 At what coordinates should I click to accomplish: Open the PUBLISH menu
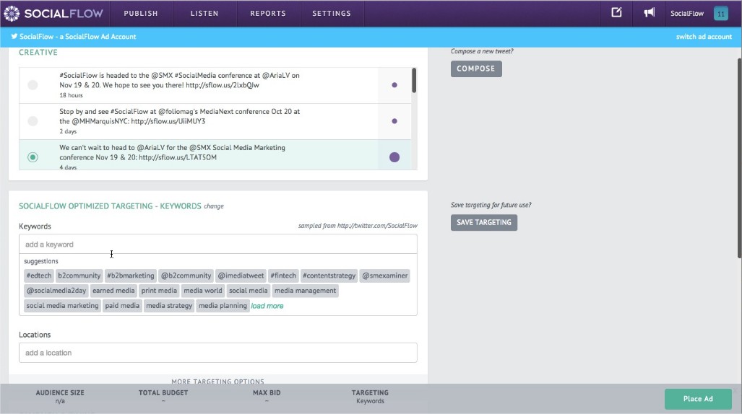tap(141, 13)
